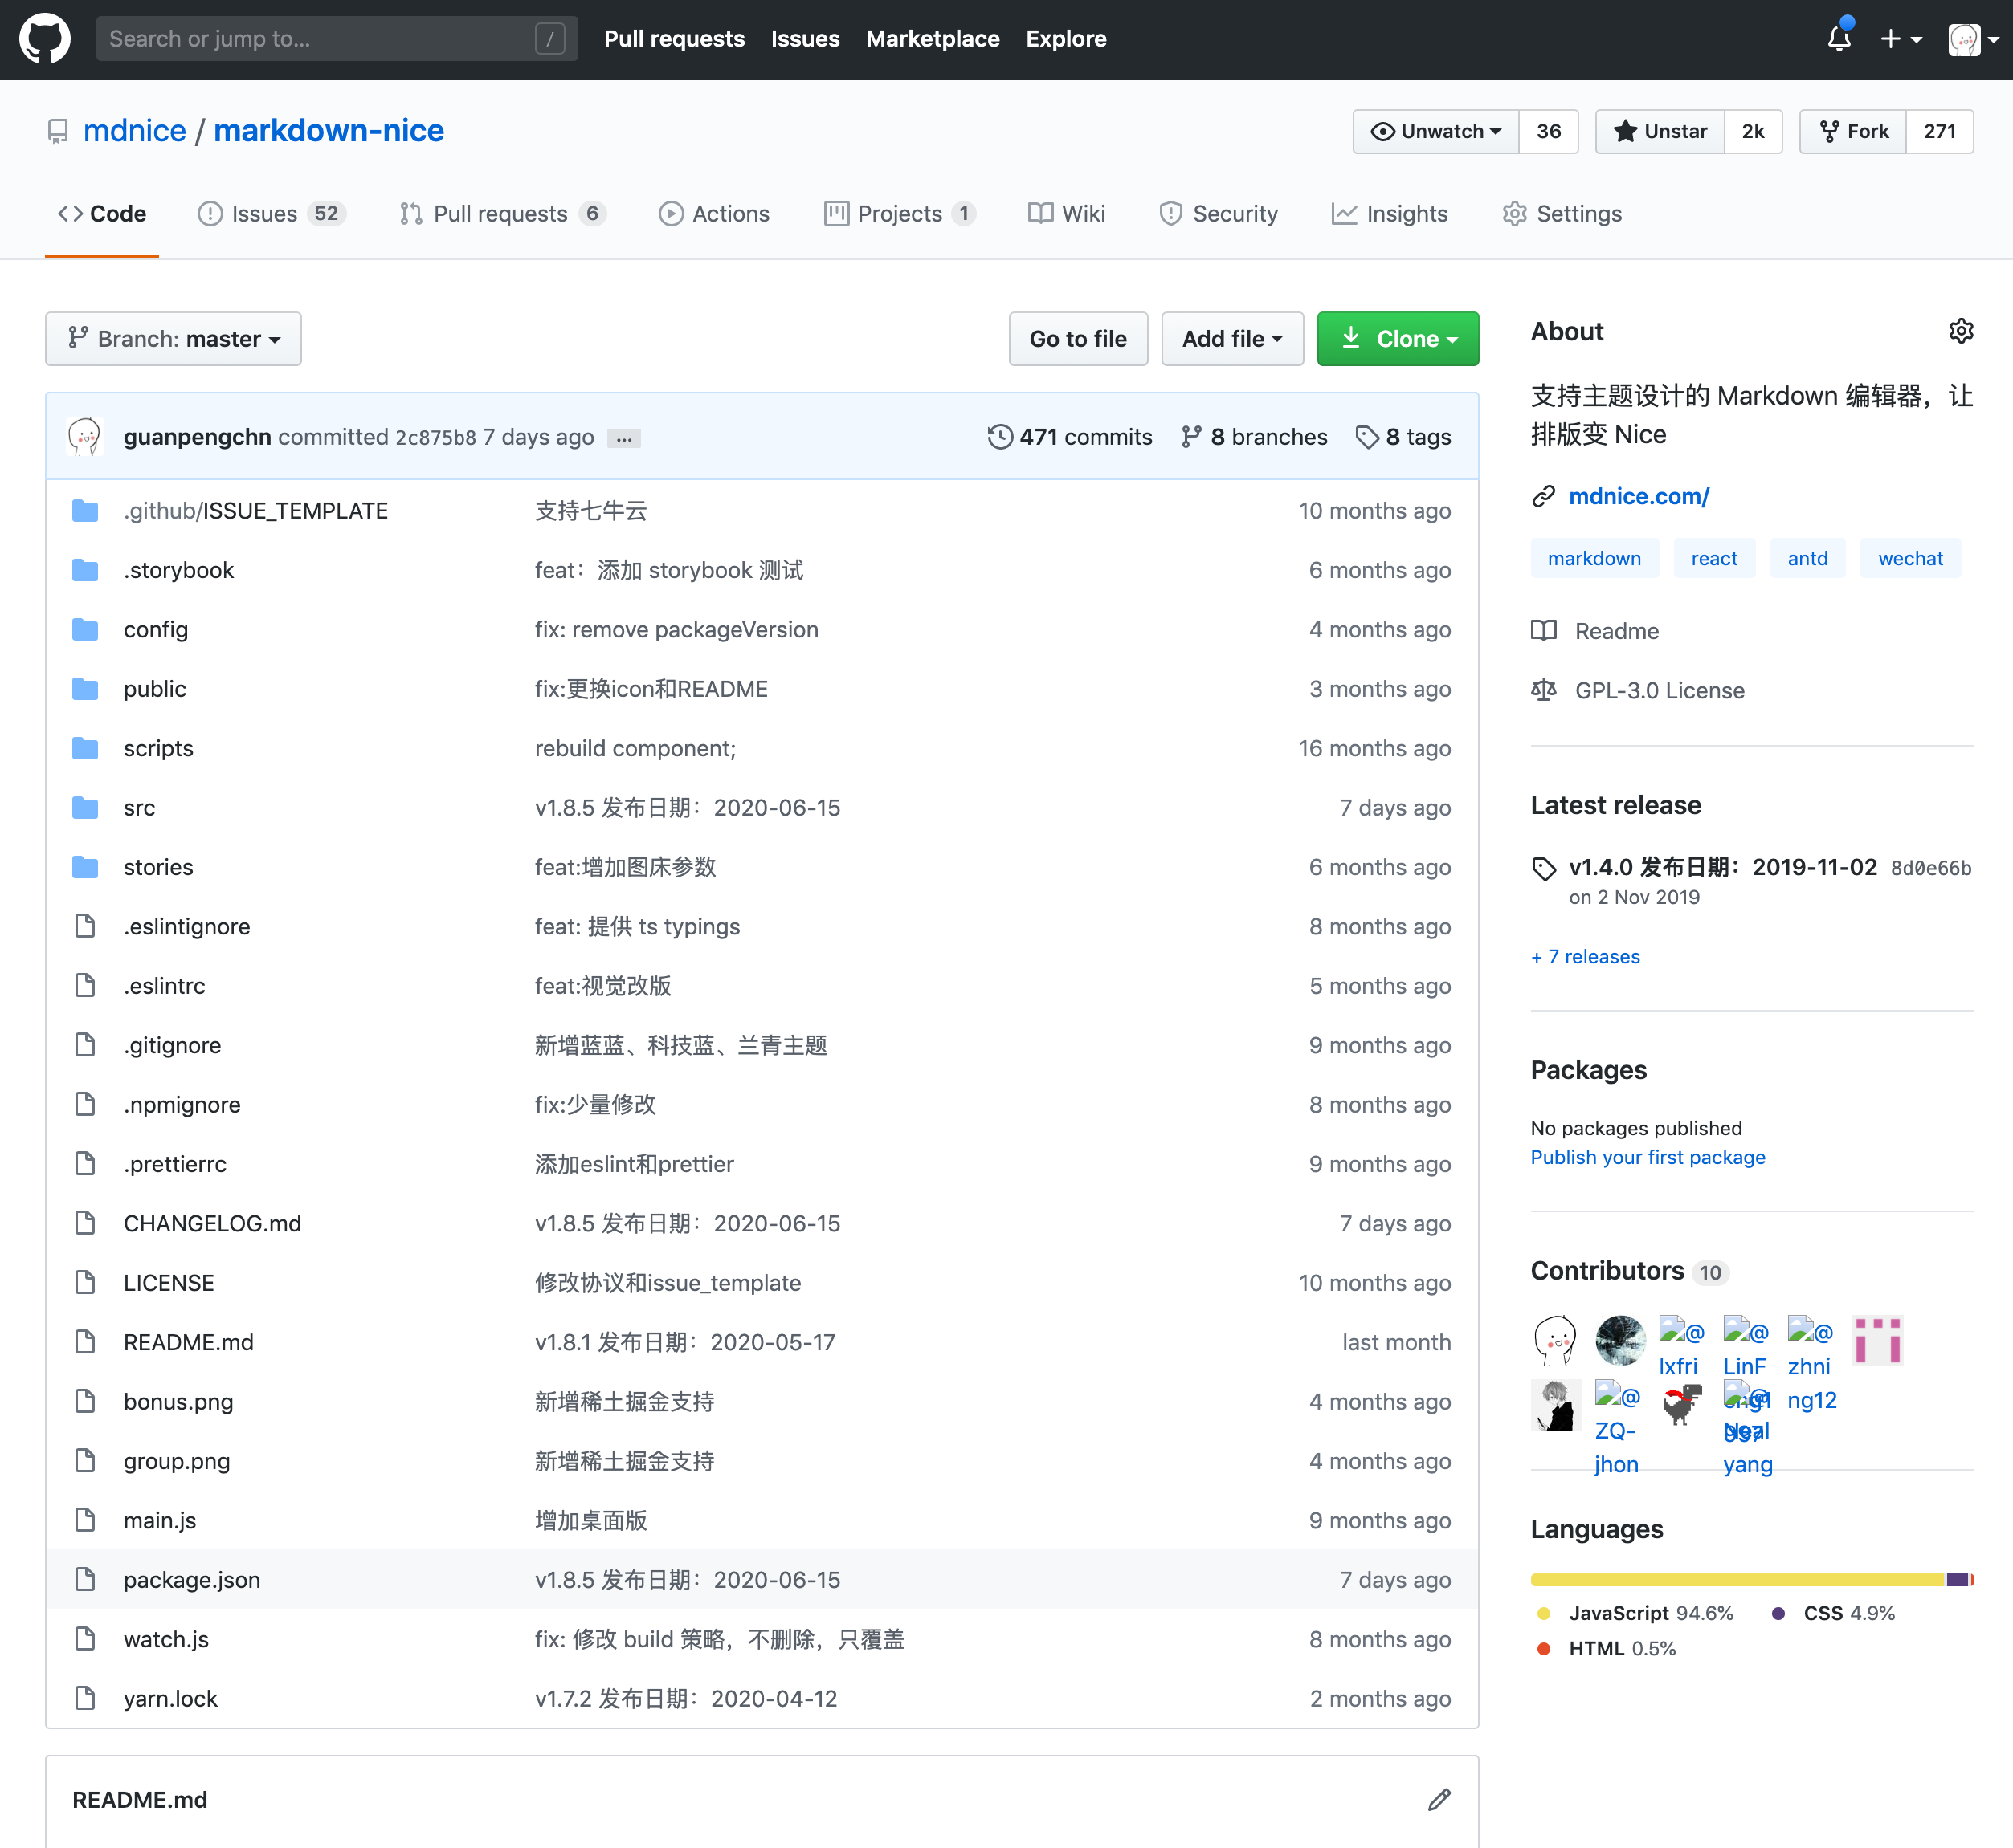View the 8 tags list

1403,437
